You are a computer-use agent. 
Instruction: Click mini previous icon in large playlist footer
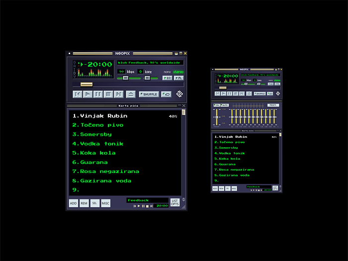[135, 206]
